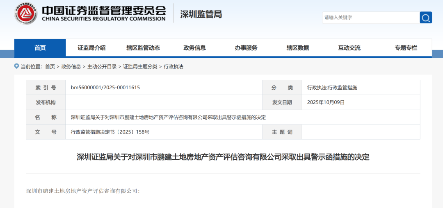Click the bold article headline
This screenshot has width=443, height=208.
click(223, 157)
